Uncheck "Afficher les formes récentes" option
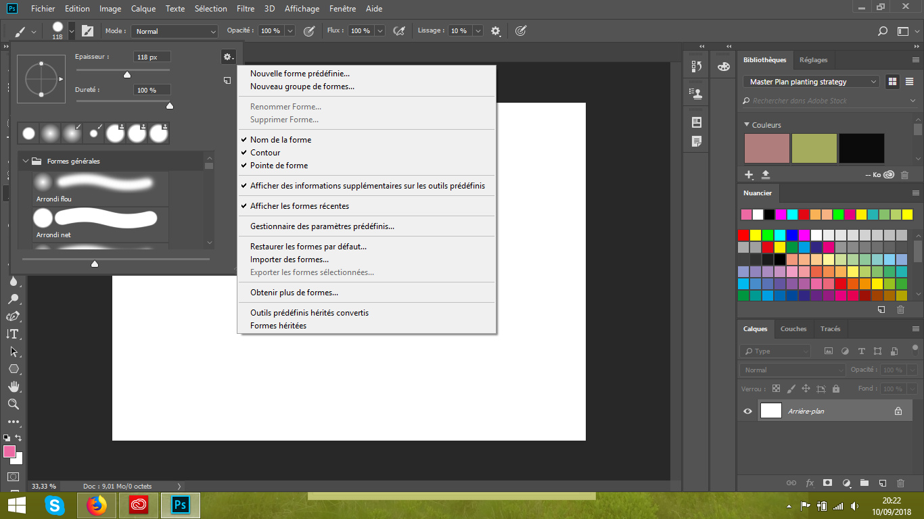 tap(299, 206)
